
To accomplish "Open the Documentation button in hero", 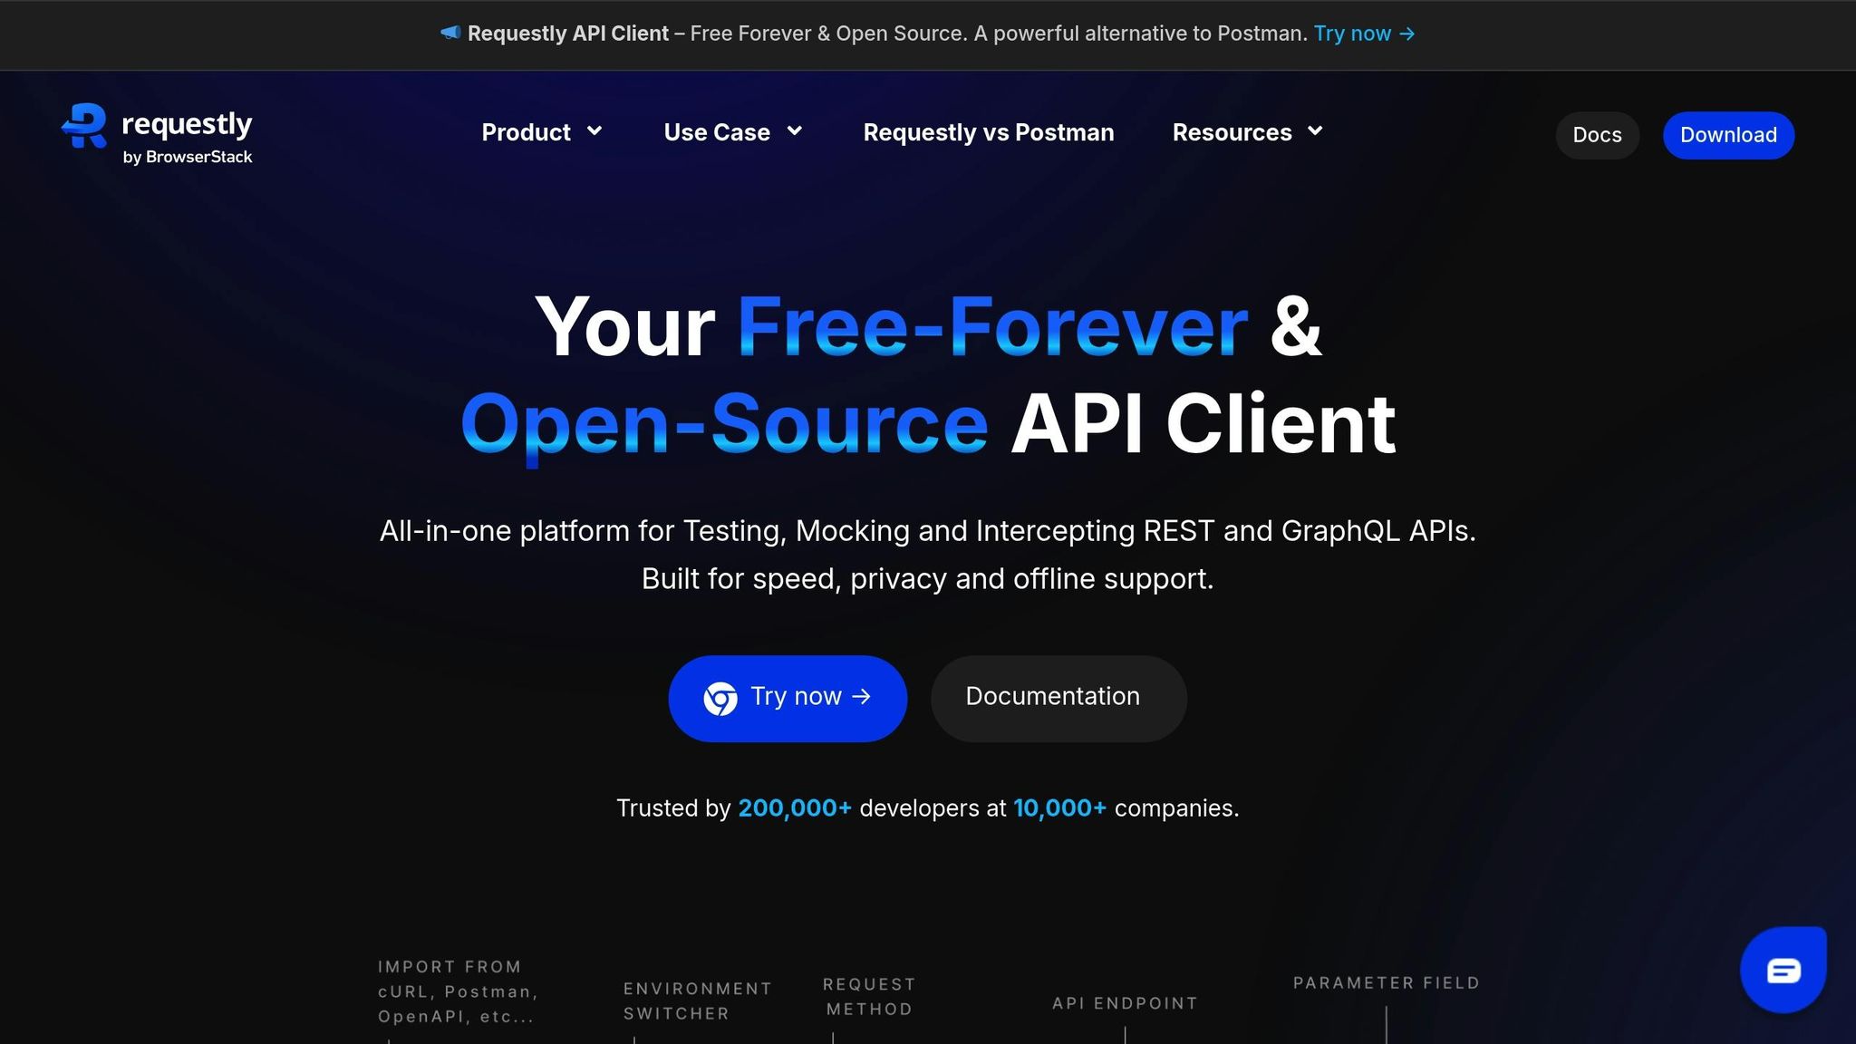I will click(x=1058, y=699).
